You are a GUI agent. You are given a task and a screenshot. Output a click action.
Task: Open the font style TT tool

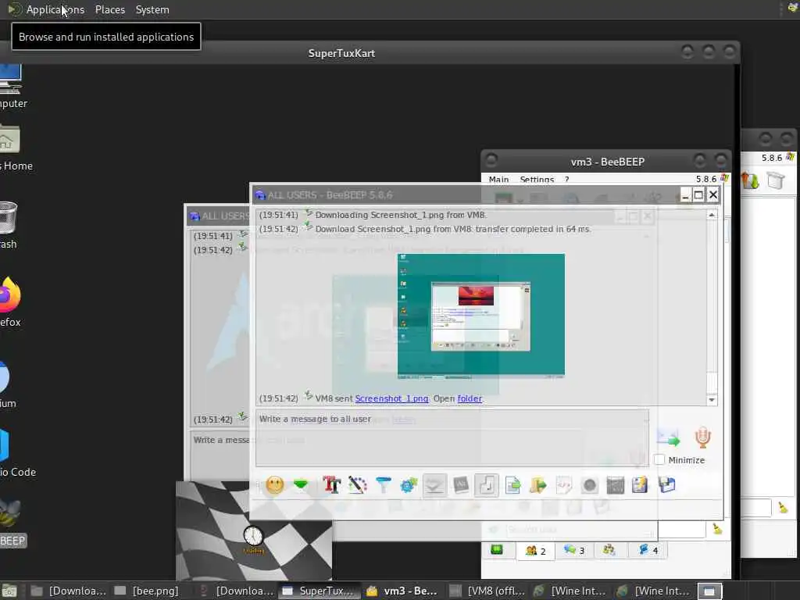[331, 484]
